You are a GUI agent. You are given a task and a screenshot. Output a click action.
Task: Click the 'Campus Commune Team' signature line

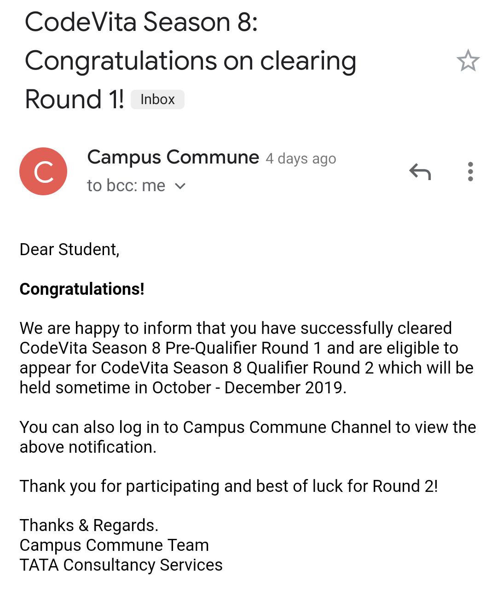tap(114, 545)
